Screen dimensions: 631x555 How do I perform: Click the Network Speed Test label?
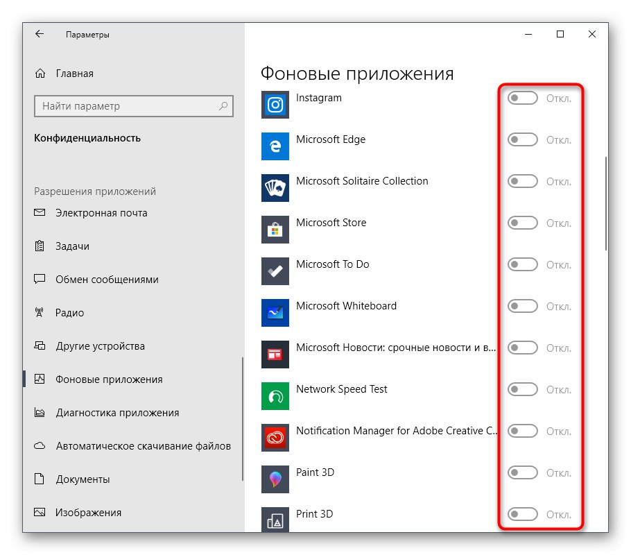click(342, 389)
